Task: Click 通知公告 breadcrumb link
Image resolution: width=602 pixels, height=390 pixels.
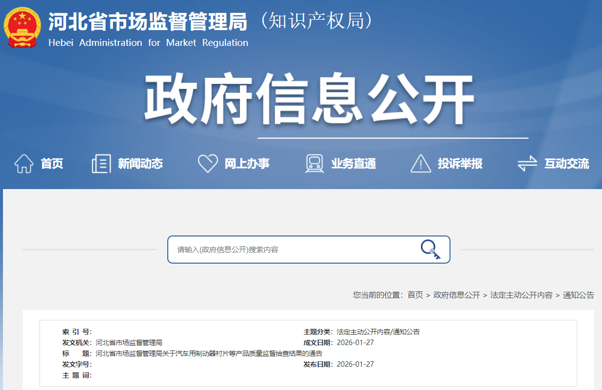Action: point(578,295)
